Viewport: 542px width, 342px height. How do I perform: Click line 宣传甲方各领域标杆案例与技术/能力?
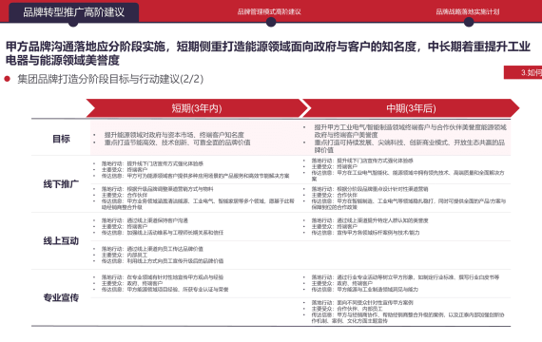(x=365, y=233)
